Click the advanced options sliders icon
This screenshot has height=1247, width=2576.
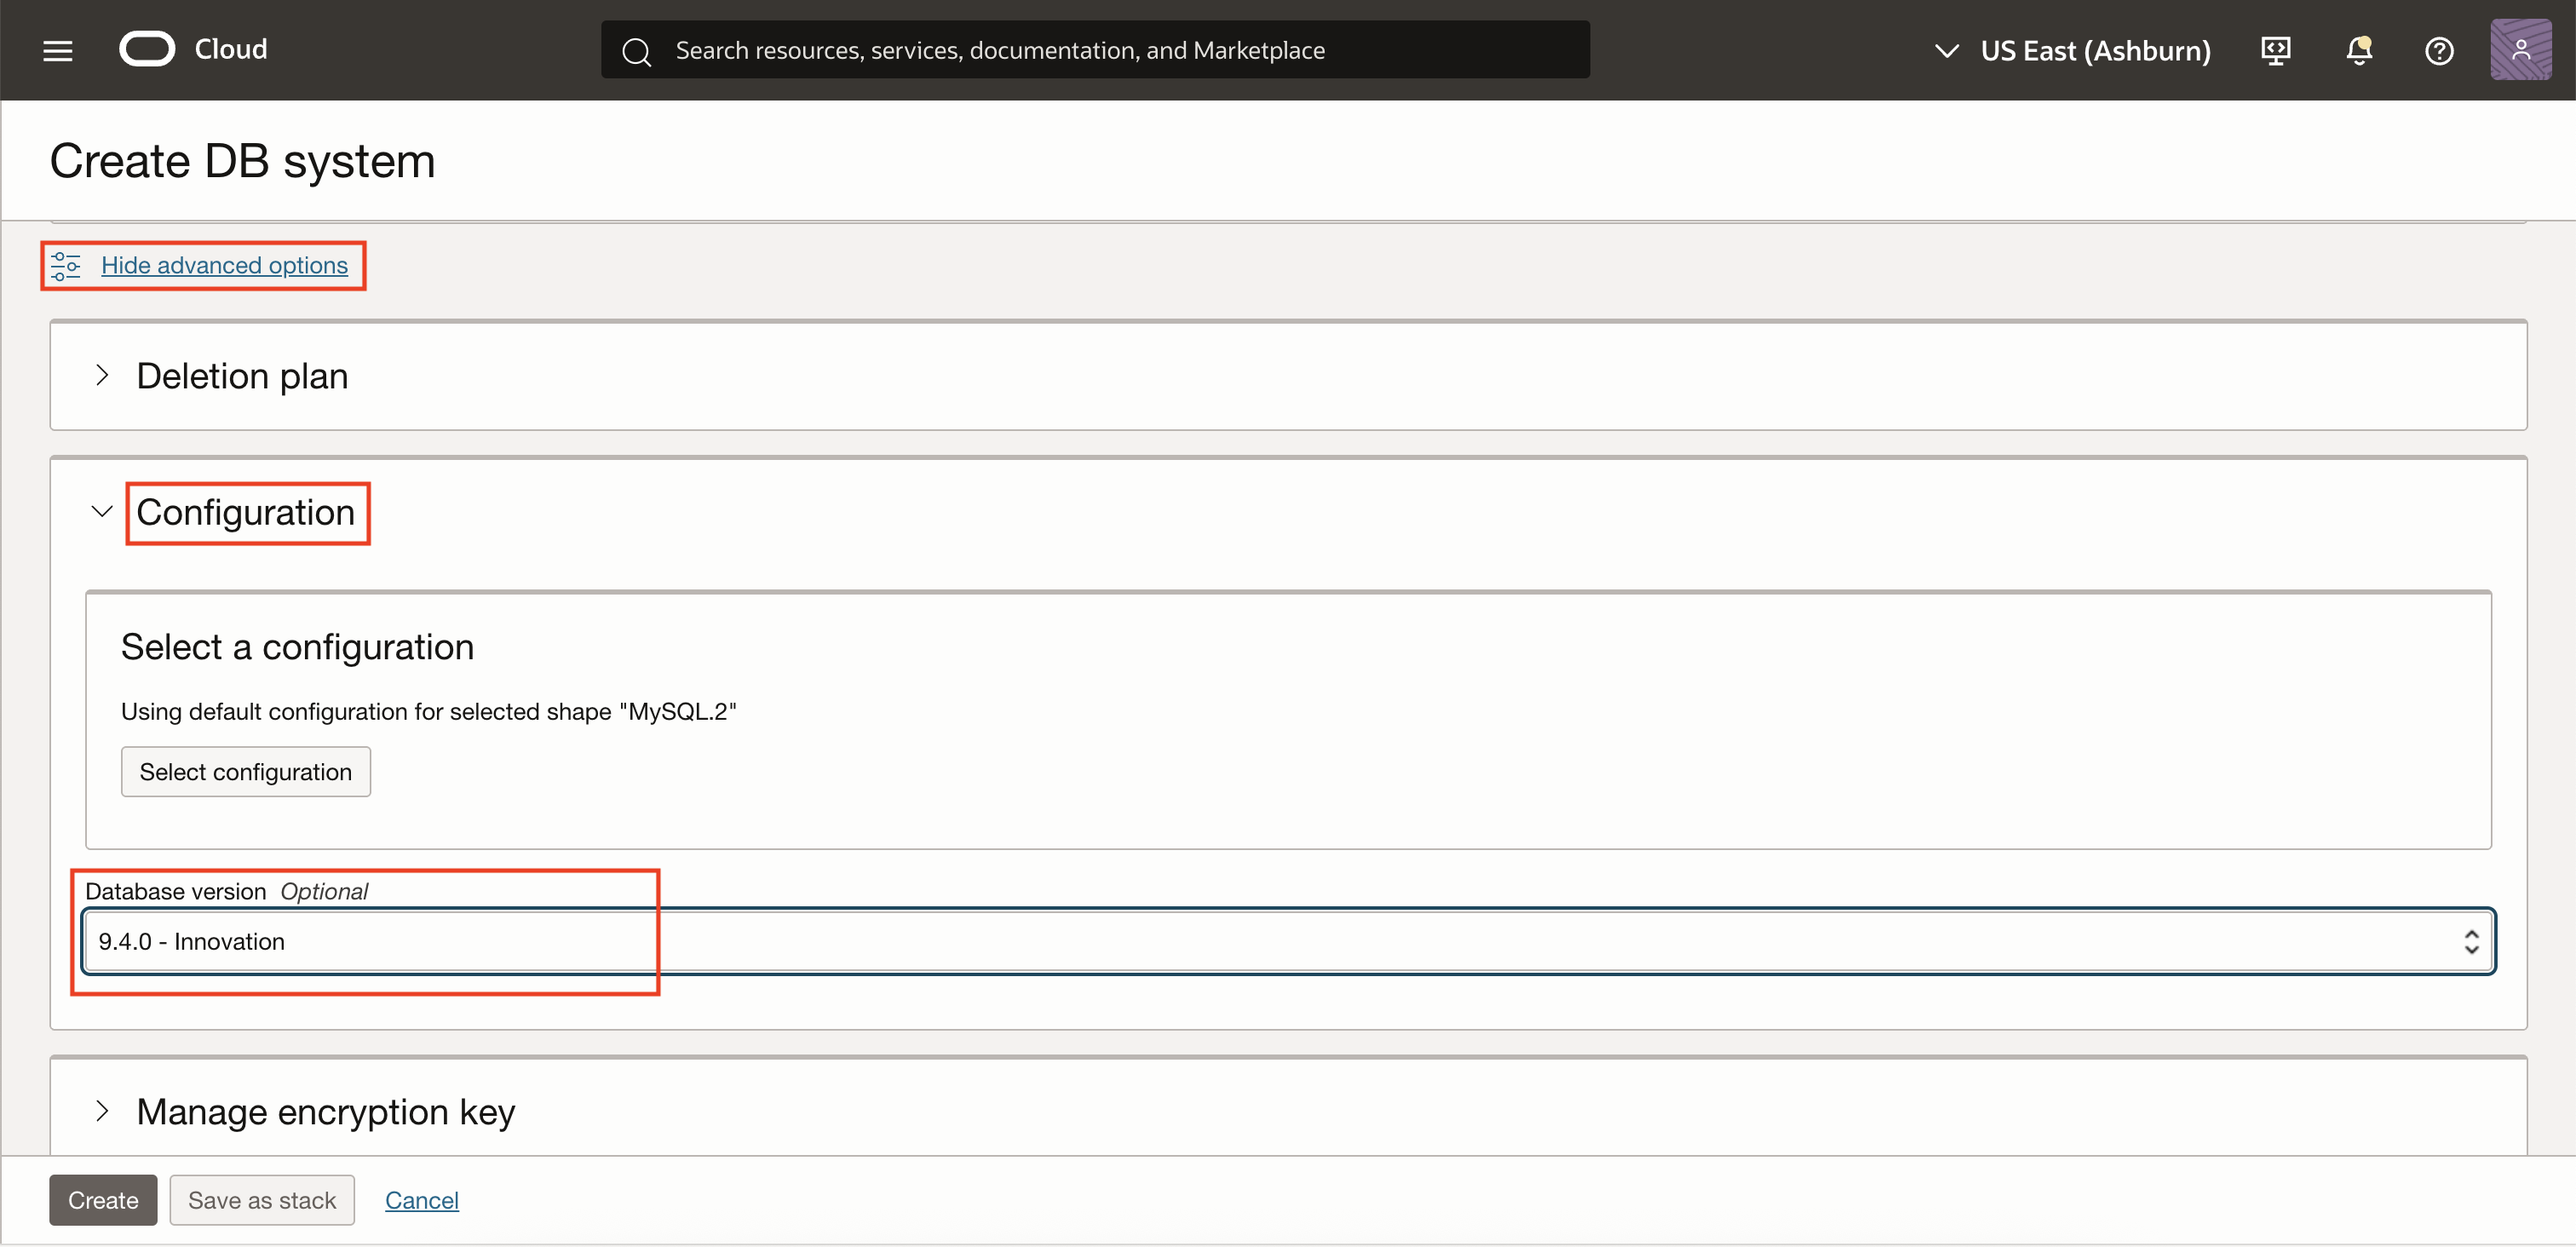coord(67,265)
